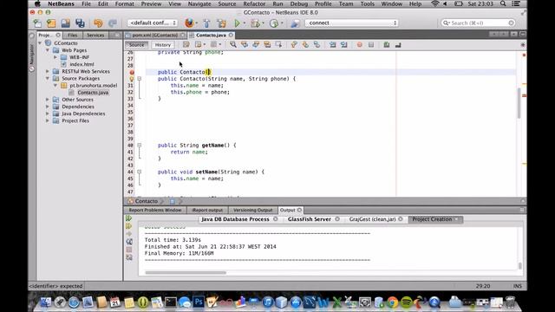555x312 pixels.
Task: Close the Contacto.java editor tab
Action: tap(231, 35)
